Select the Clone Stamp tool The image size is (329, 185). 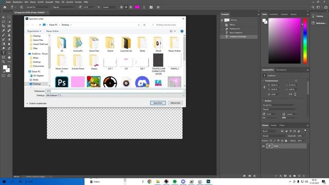coord(9,35)
